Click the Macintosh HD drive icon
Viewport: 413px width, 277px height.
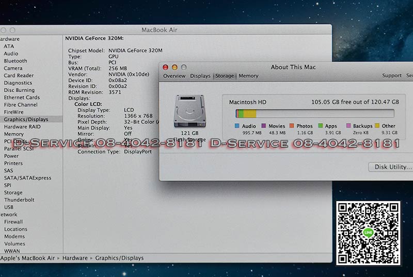coord(189,111)
